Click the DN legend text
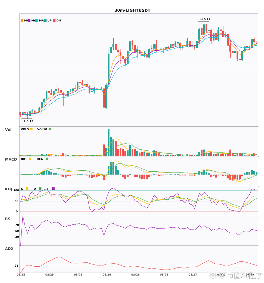The height and width of the screenshot is (283, 264). point(58,21)
